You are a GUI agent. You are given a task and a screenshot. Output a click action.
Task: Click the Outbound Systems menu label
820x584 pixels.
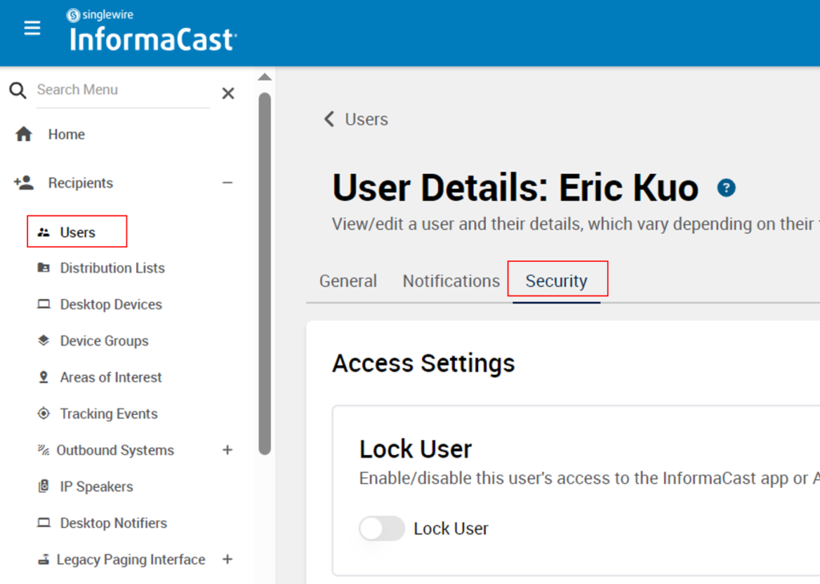click(115, 450)
